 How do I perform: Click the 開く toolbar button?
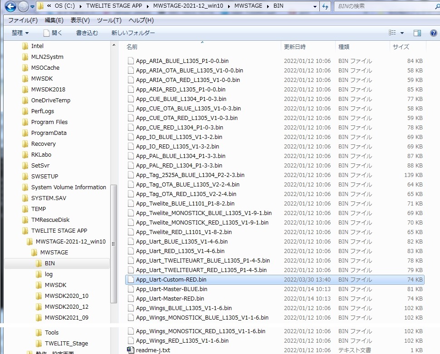(x=53, y=33)
